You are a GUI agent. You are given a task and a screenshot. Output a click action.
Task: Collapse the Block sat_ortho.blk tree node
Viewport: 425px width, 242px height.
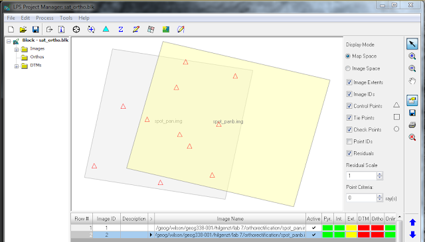tap(9, 41)
